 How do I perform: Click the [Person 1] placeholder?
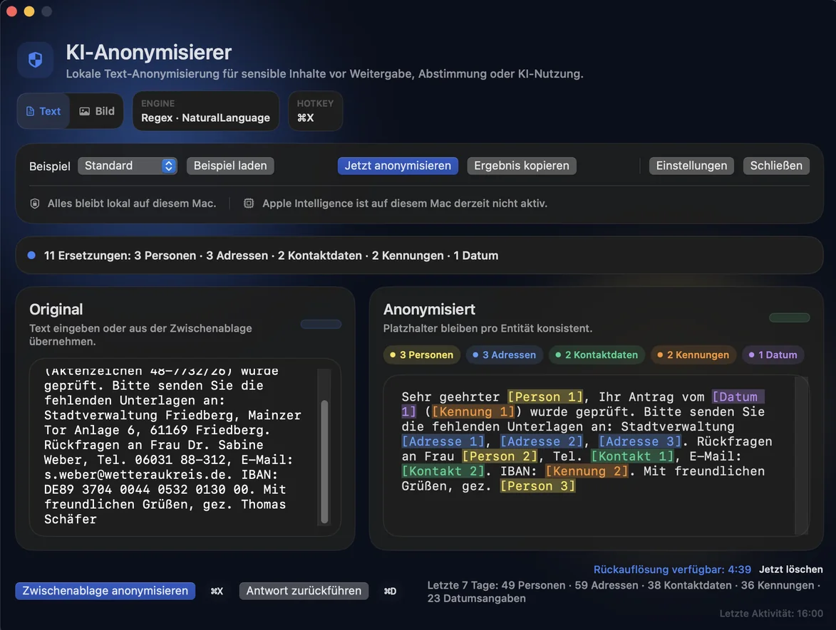(545, 397)
